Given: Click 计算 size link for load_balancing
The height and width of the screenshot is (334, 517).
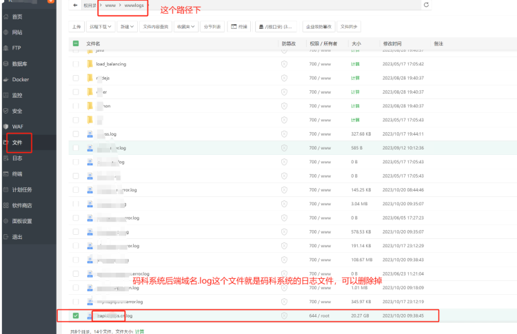Looking at the screenshot, I should 355,64.
